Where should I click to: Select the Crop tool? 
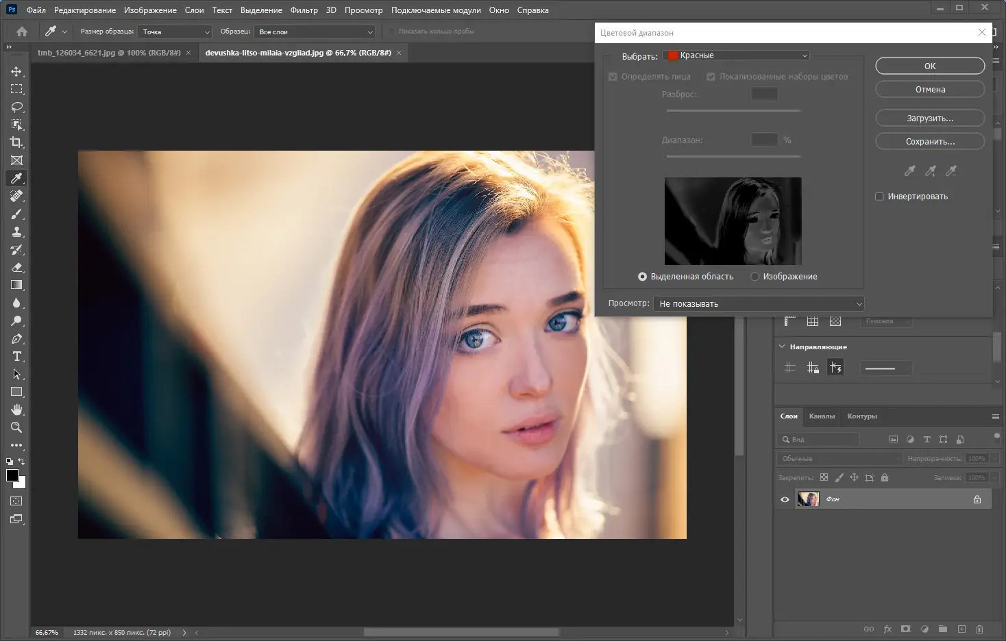tap(16, 142)
